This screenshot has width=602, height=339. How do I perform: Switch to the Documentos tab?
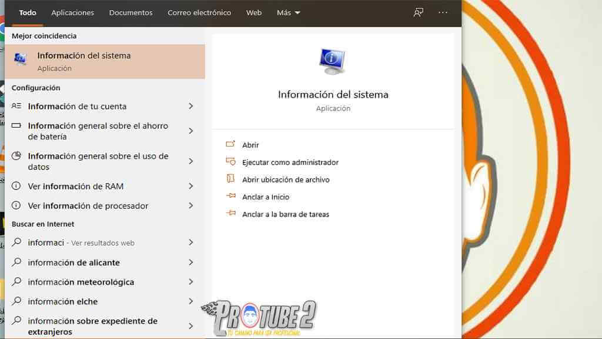(131, 12)
